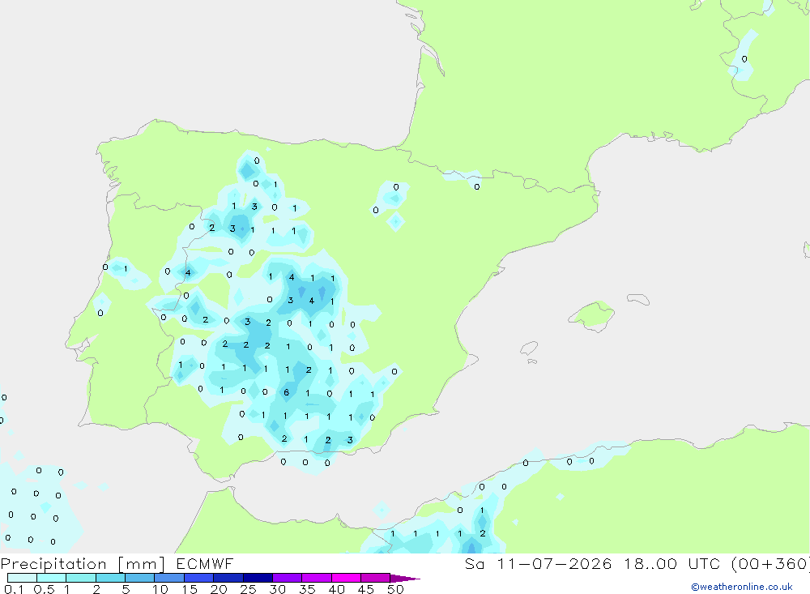Click the purple swatch between 30 and 35

pyautogui.click(x=288, y=578)
